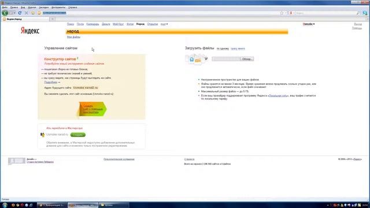Open the Поиск link in the top navigation
The width and height of the screenshot is (370, 208).
coord(71,24)
